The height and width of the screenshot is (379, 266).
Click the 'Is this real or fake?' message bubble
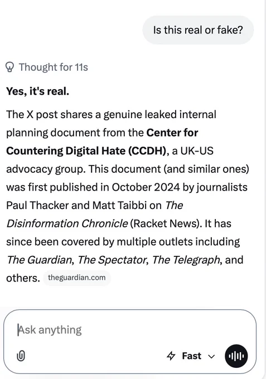[x=198, y=30]
